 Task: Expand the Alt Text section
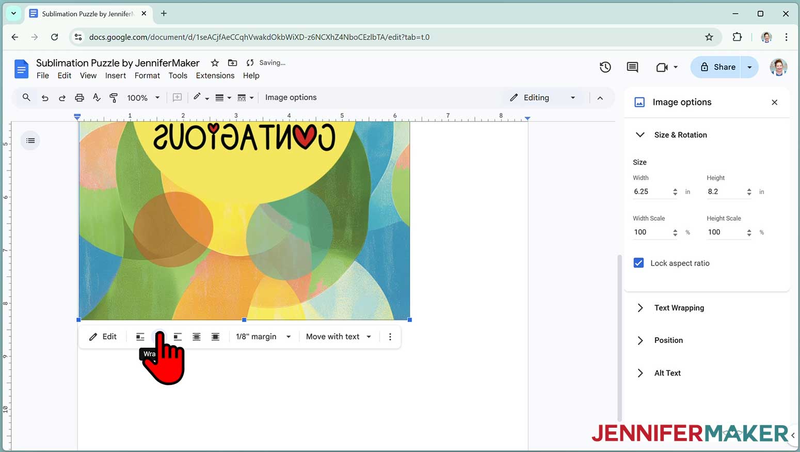click(640, 373)
